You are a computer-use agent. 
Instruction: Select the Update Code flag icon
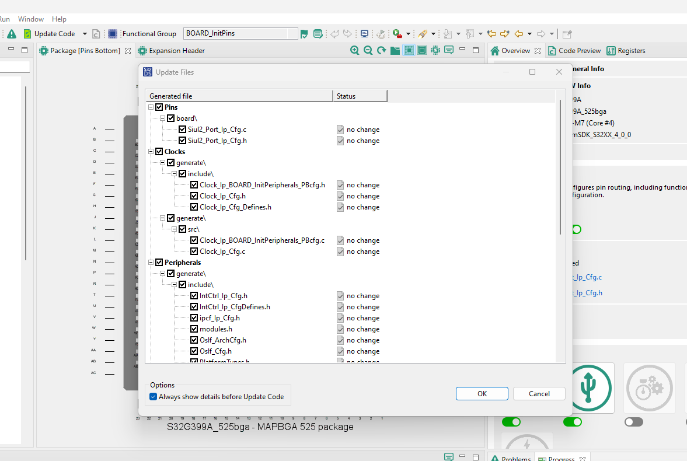(304, 33)
